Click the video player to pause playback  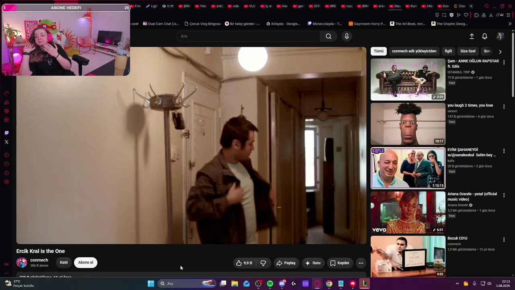(x=192, y=145)
